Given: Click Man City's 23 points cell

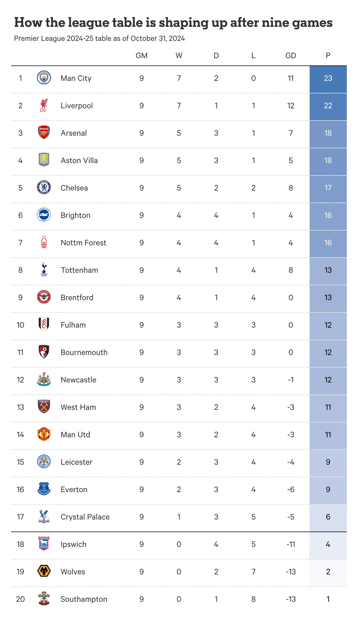Looking at the screenshot, I should pyautogui.click(x=328, y=78).
